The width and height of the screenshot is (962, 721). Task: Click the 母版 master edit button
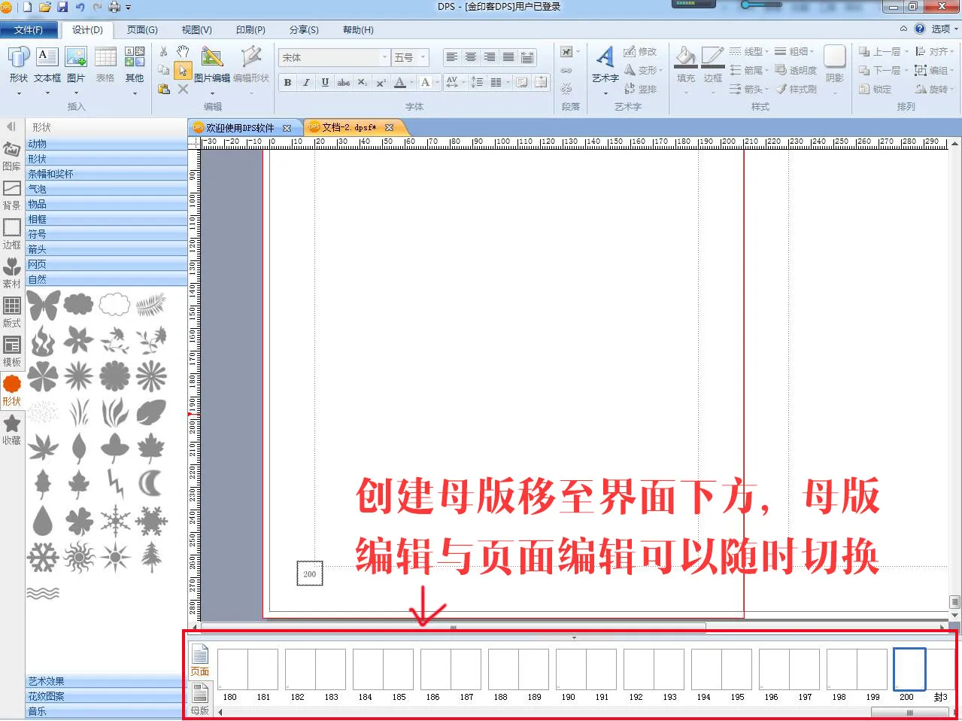[x=200, y=699]
